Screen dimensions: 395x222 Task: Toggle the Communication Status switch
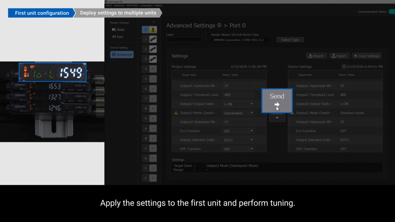pos(392,12)
